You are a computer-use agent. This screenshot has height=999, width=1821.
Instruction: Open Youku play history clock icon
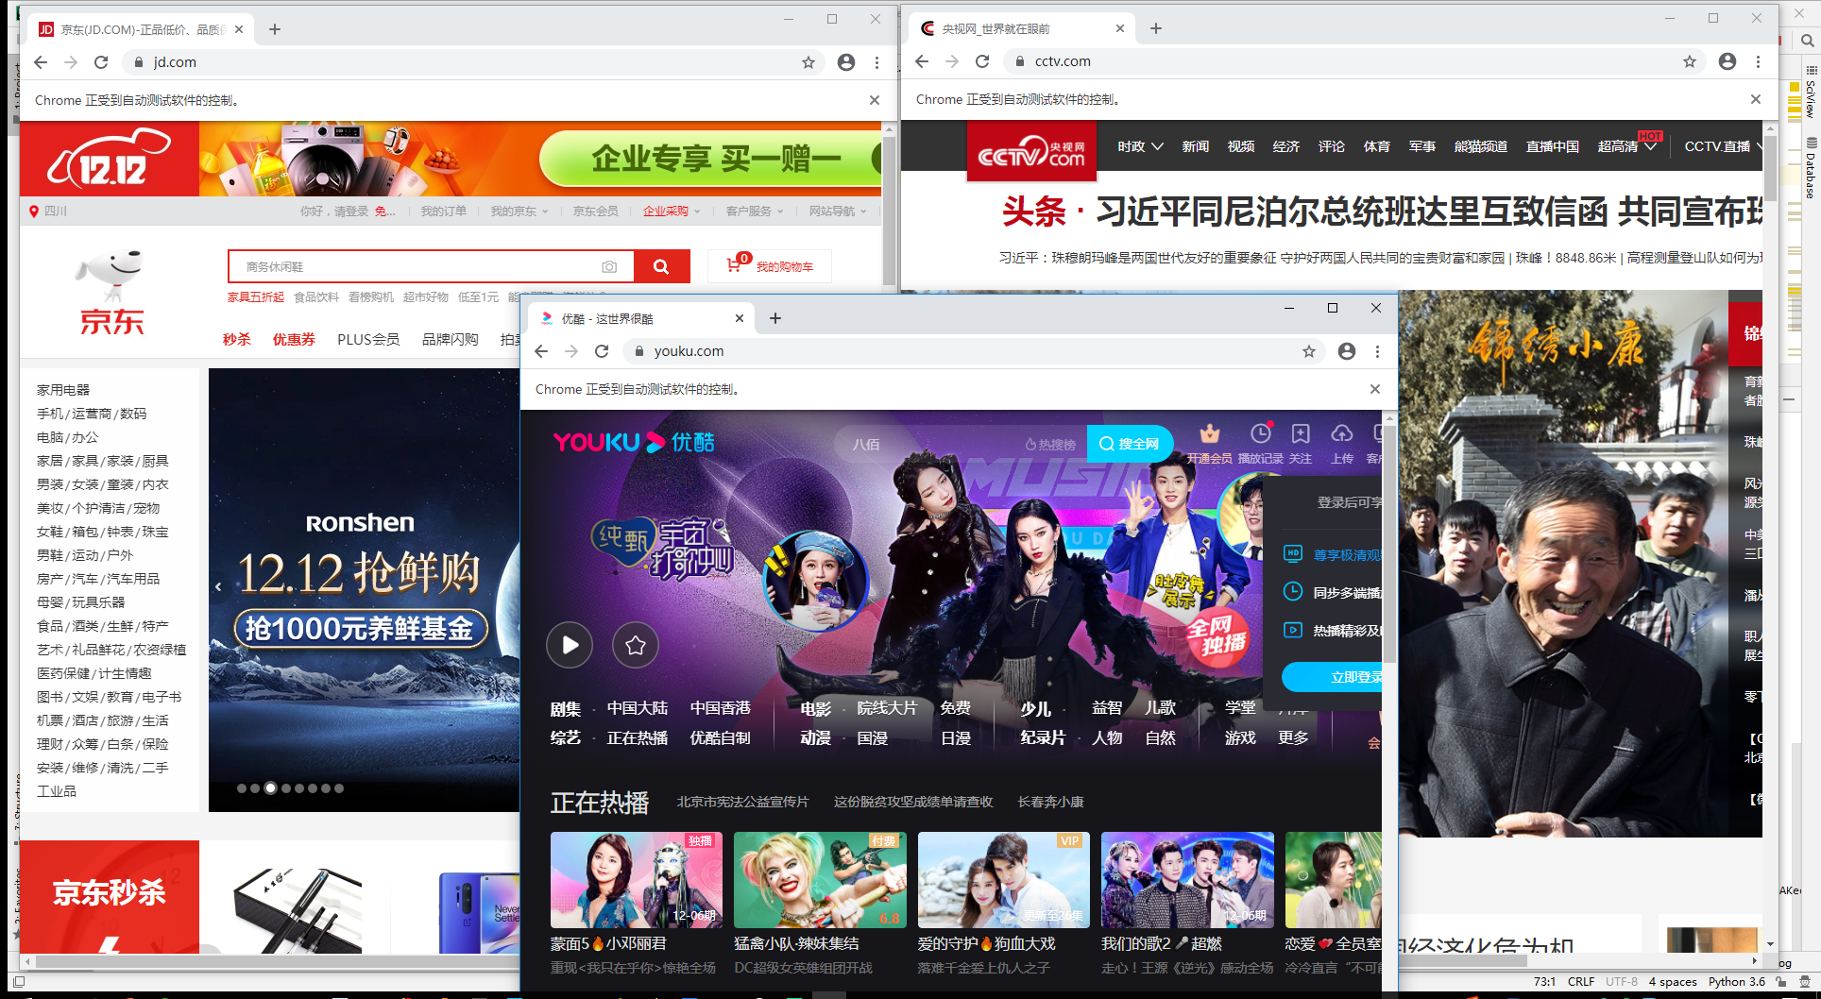(x=1261, y=433)
